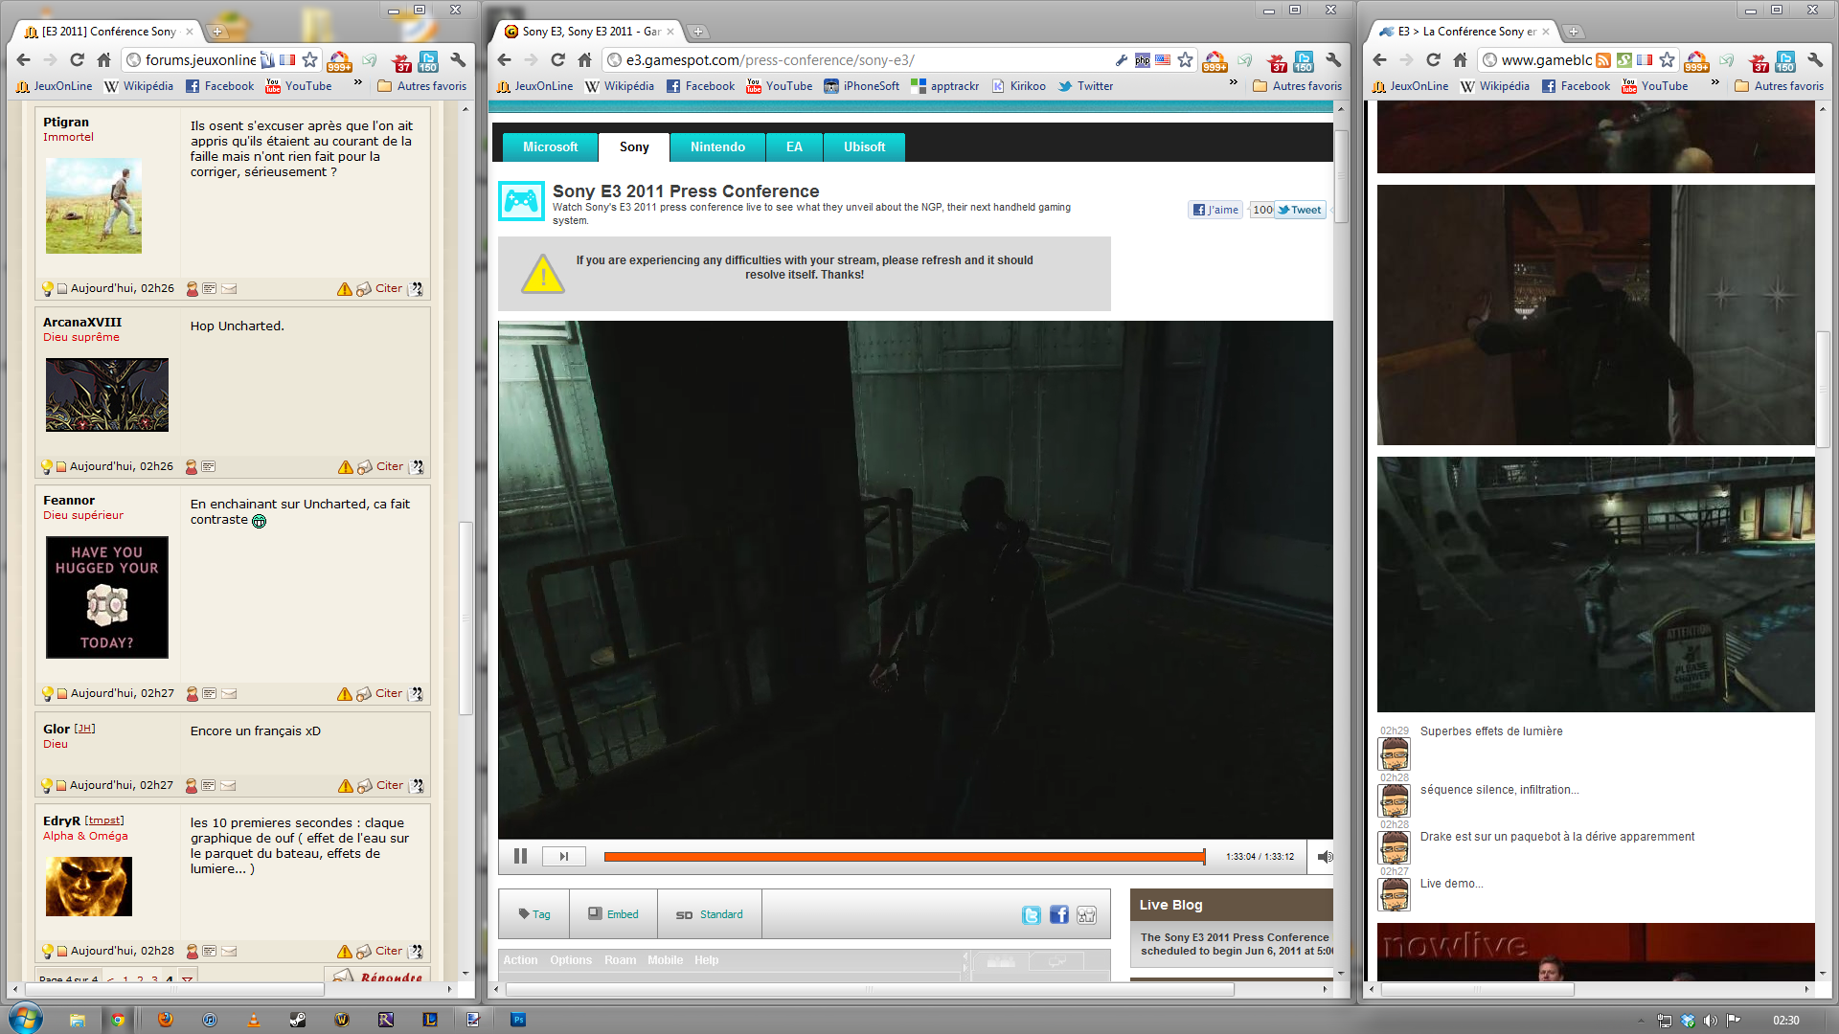This screenshot has width=1839, height=1034.
Task: Open the Embed option below the video
Action: click(613, 914)
